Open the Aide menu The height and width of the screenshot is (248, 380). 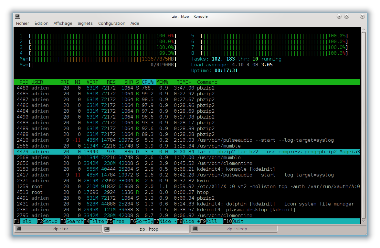(x=135, y=24)
